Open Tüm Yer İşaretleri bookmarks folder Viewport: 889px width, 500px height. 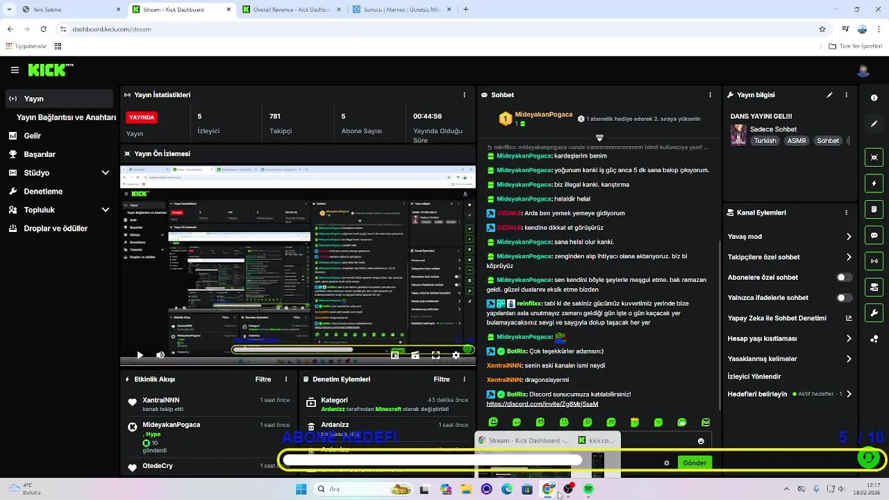(x=855, y=47)
